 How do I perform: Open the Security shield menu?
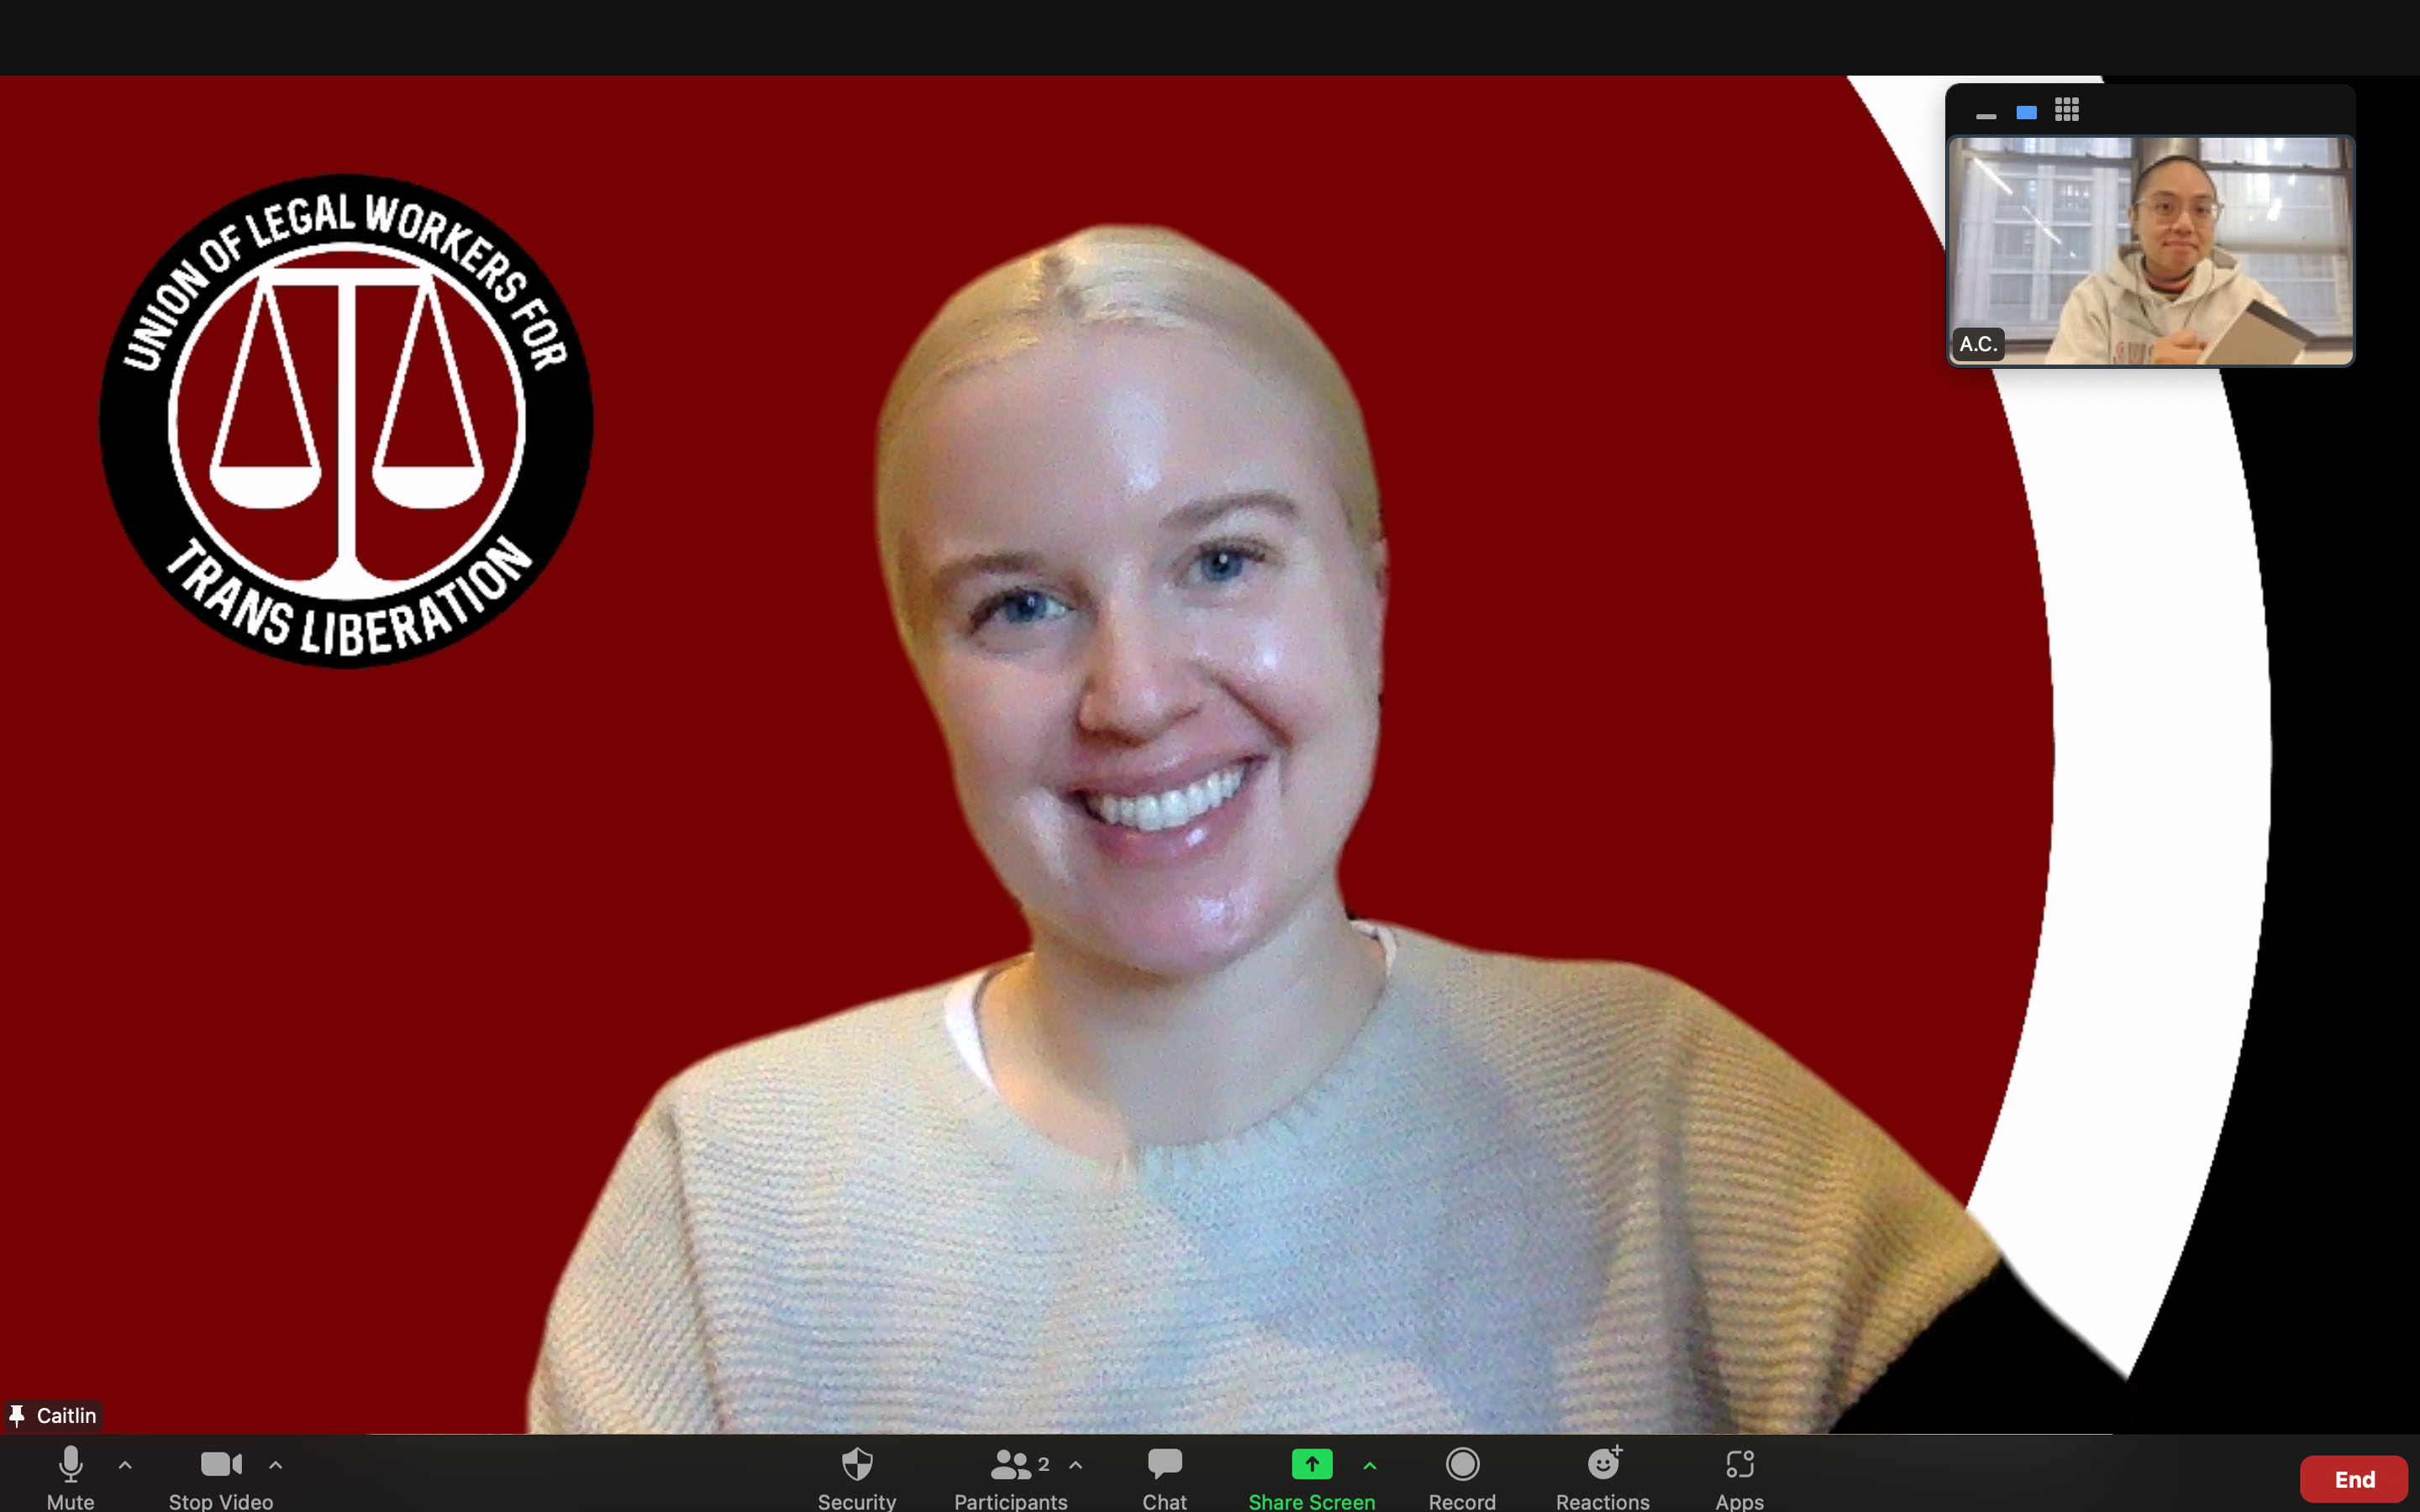click(x=857, y=1477)
